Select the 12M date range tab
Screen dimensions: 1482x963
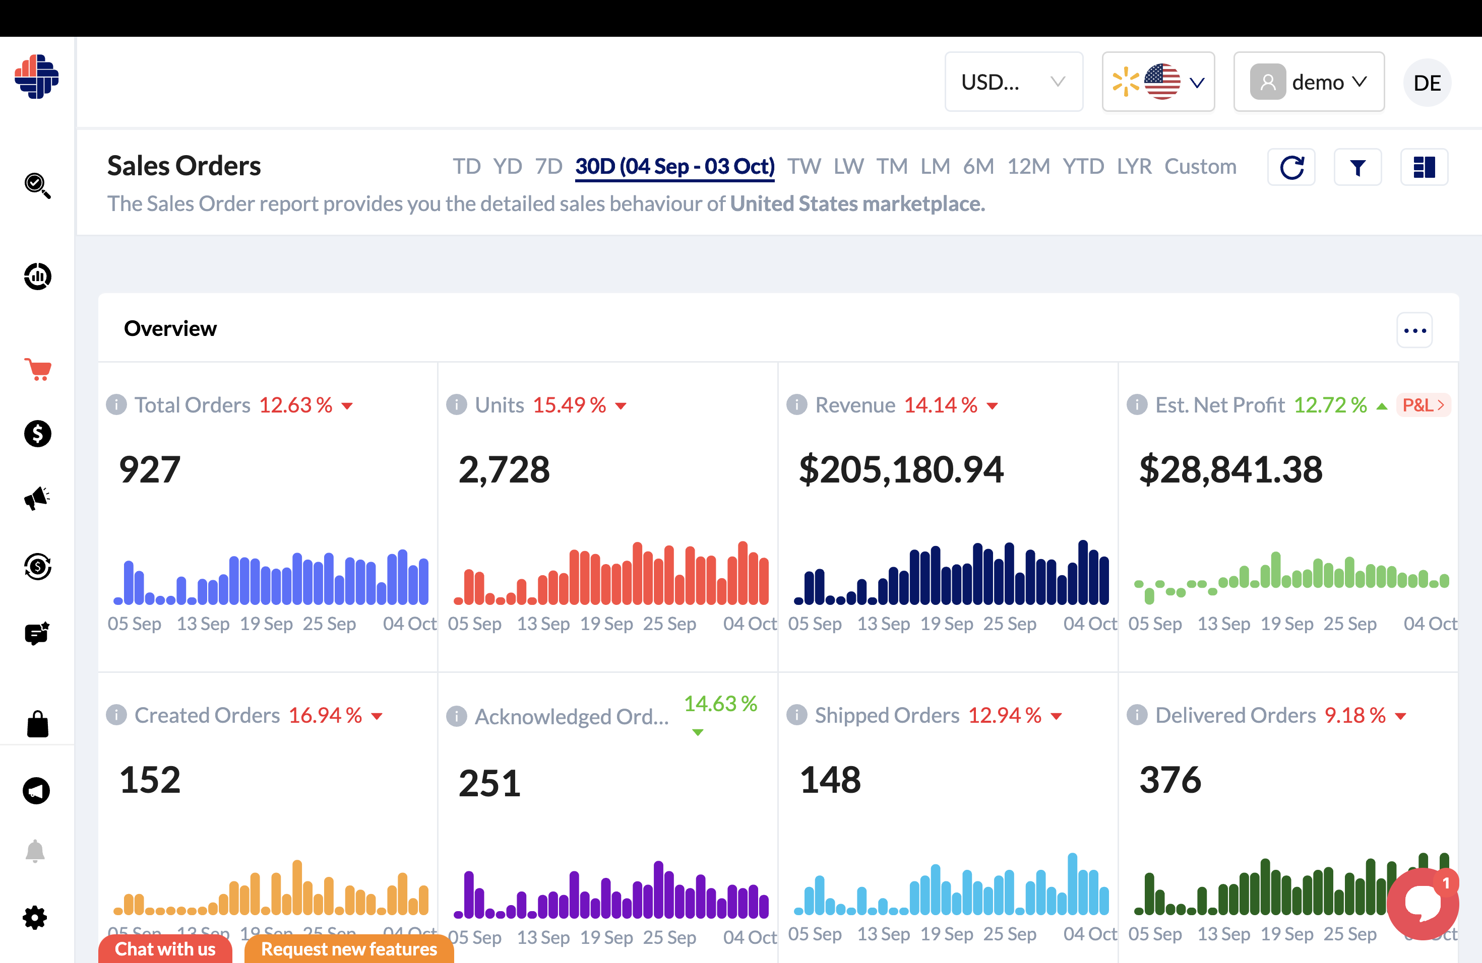point(1029,167)
